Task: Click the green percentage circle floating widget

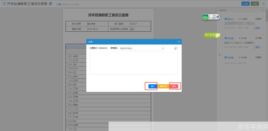Action: tap(205, 17)
